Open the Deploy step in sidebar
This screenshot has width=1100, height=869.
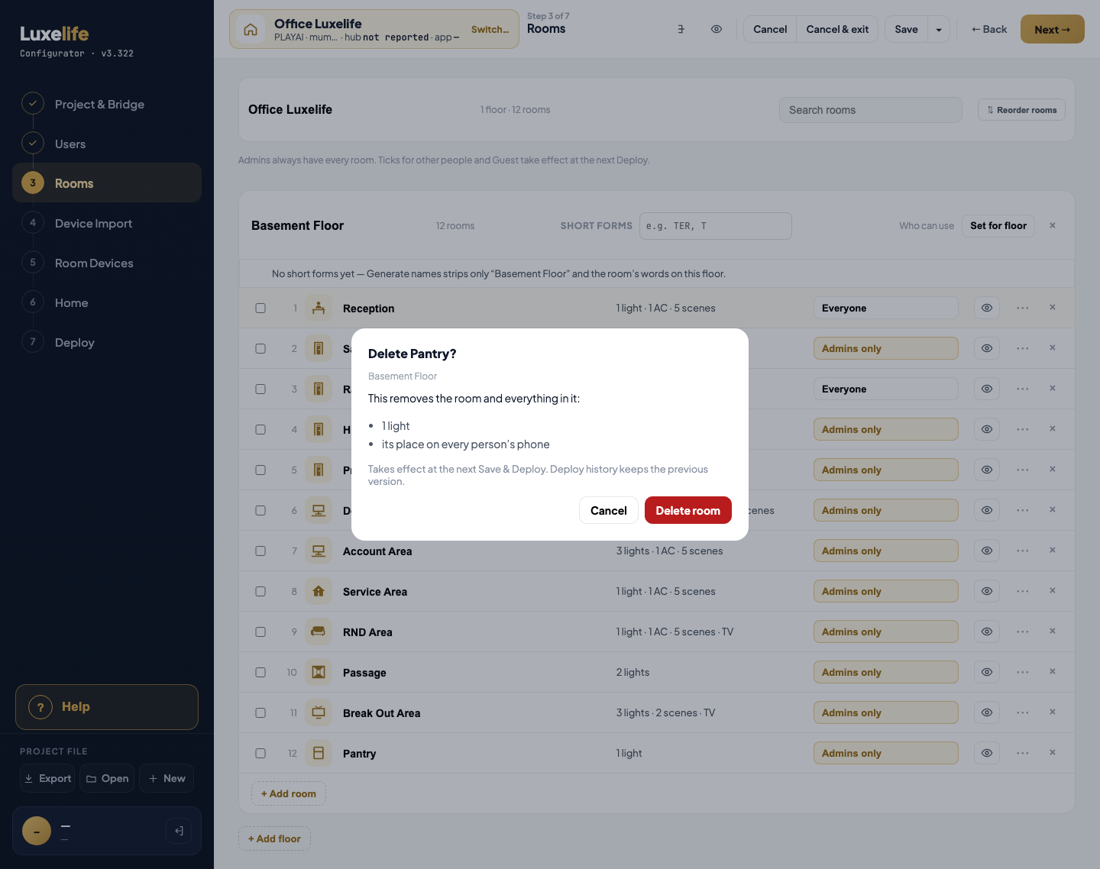coord(107,342)
